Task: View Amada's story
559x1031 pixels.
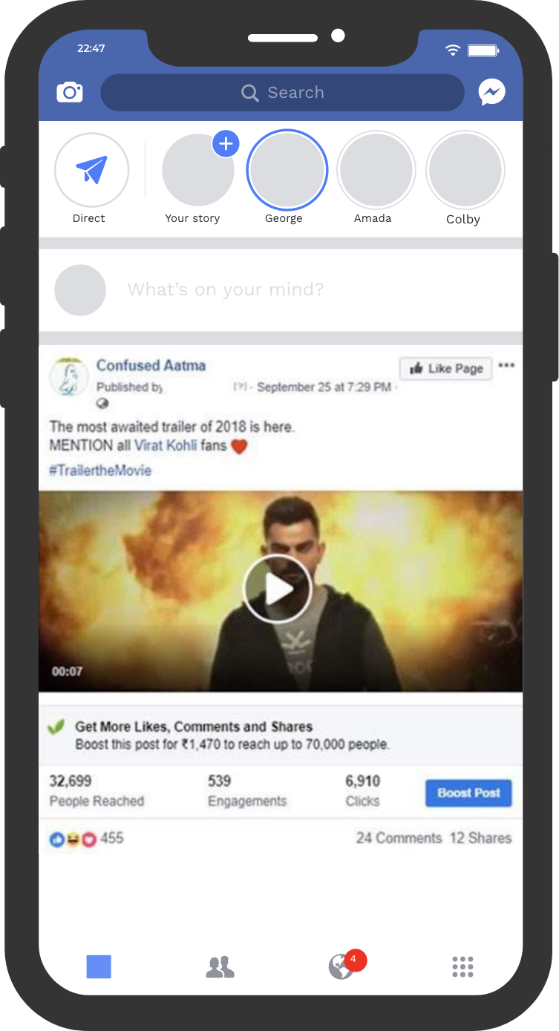Action: (375, 171)
